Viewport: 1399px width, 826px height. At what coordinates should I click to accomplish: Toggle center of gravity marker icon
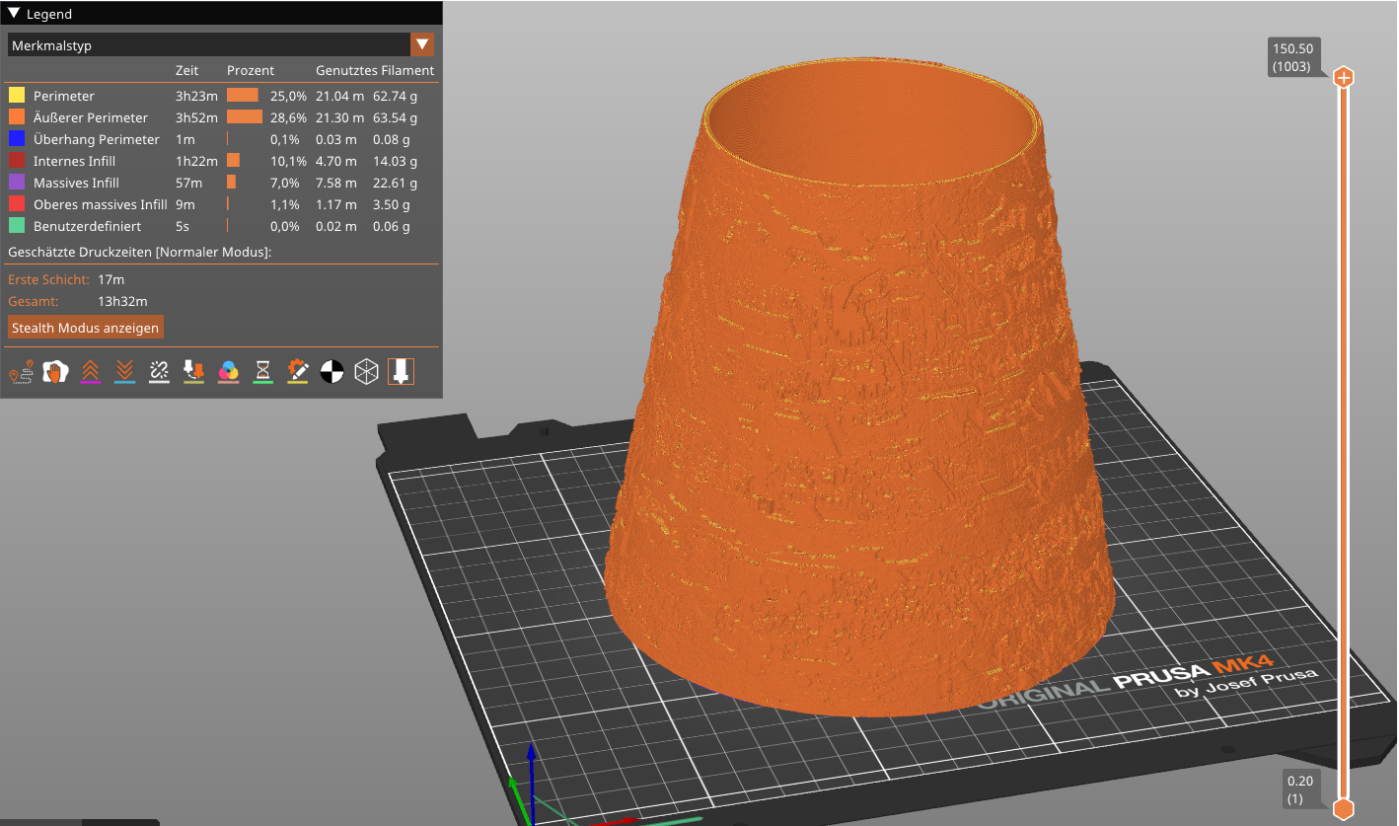pos(331,372)
